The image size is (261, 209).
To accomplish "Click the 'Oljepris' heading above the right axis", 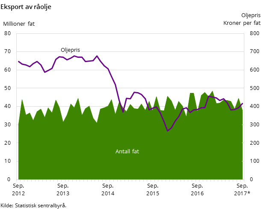I will 251,15.
